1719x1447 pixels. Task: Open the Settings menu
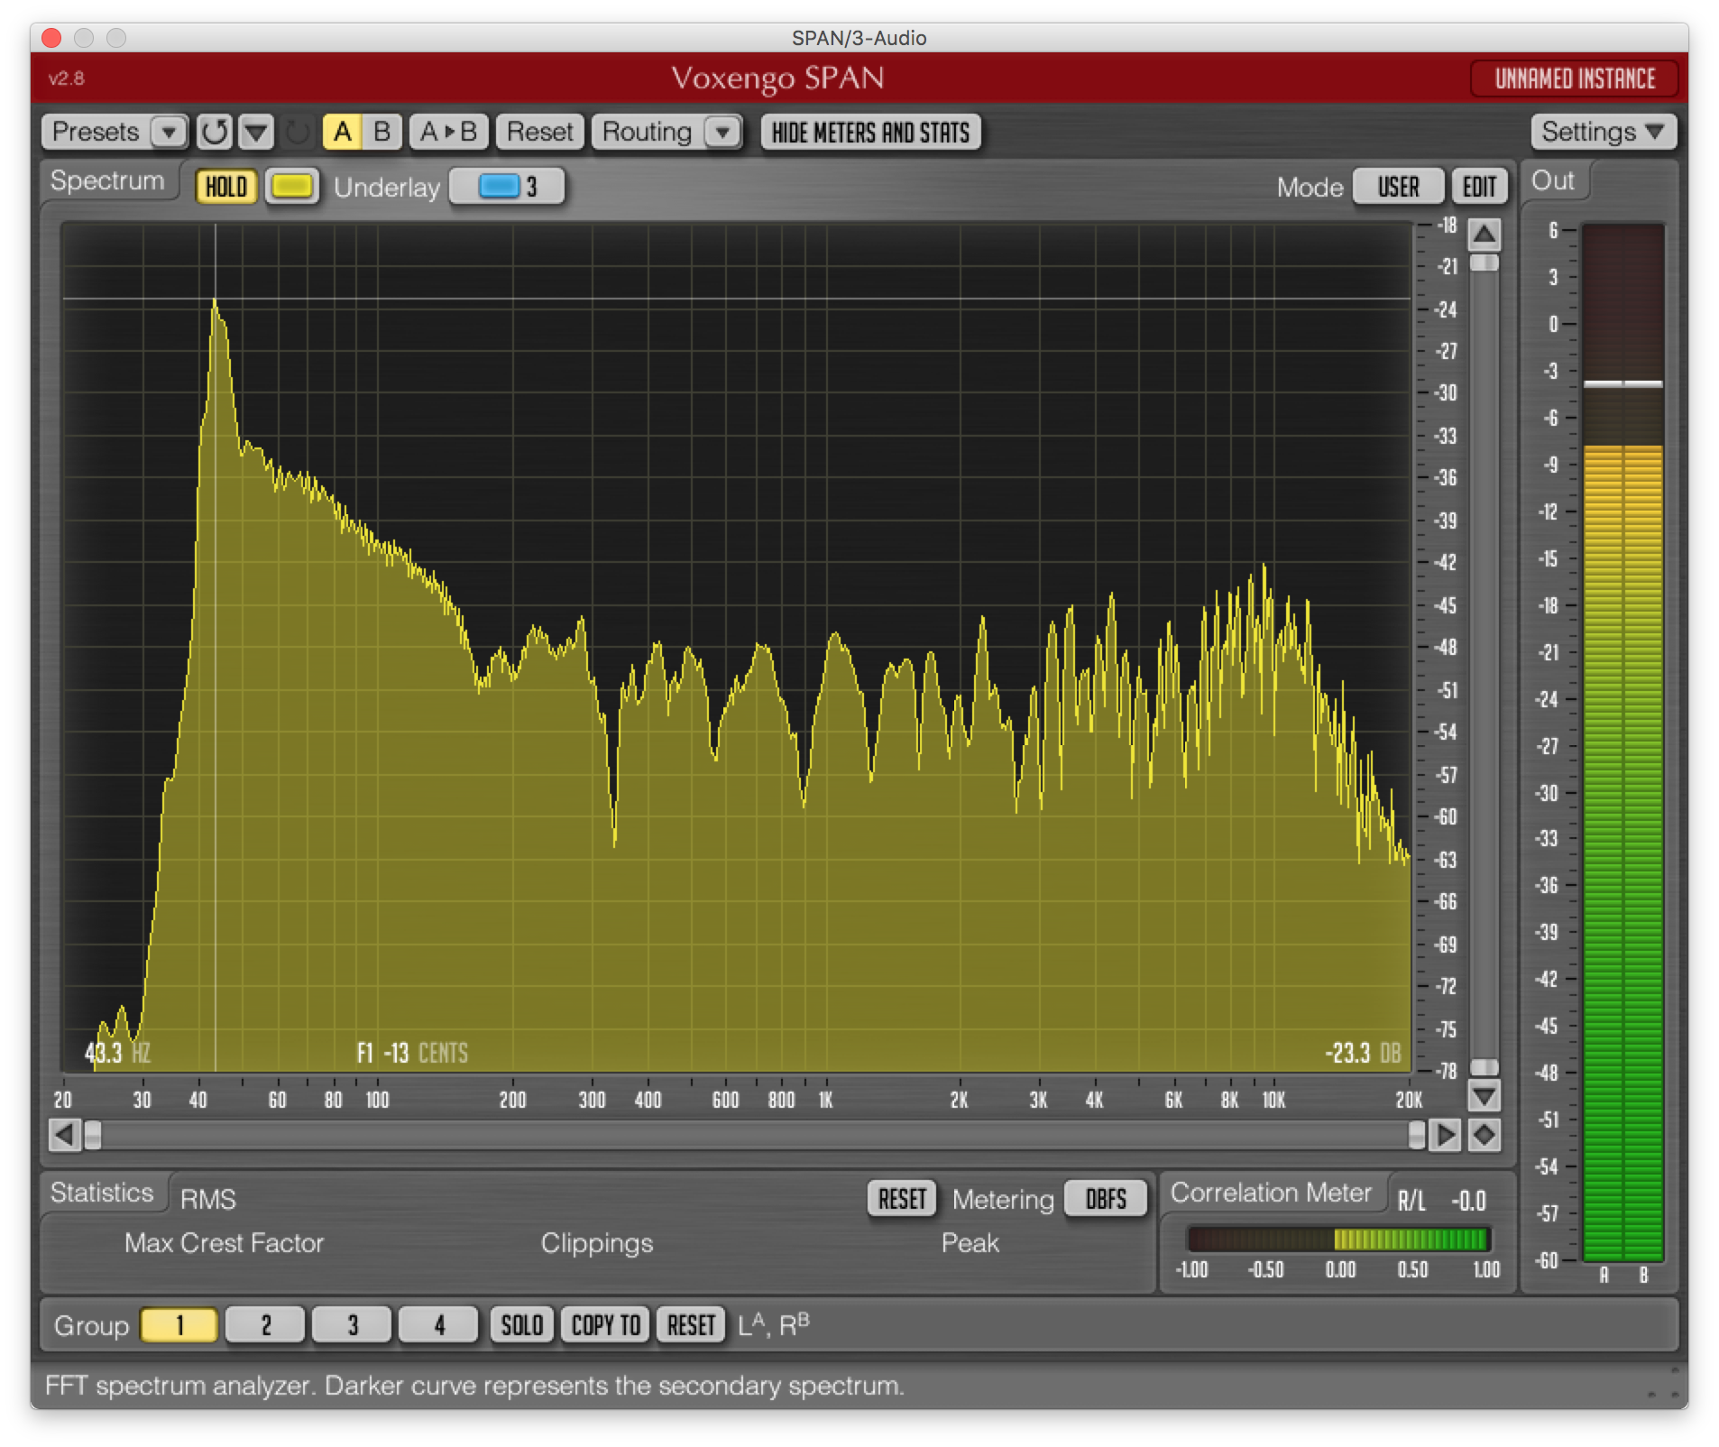click(x=1603, y=133)
